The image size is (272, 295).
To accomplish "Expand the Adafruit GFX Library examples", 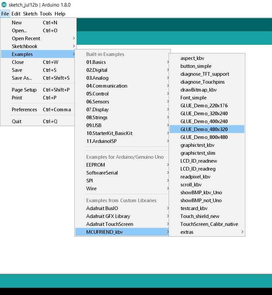I will [x=122, y=216].
